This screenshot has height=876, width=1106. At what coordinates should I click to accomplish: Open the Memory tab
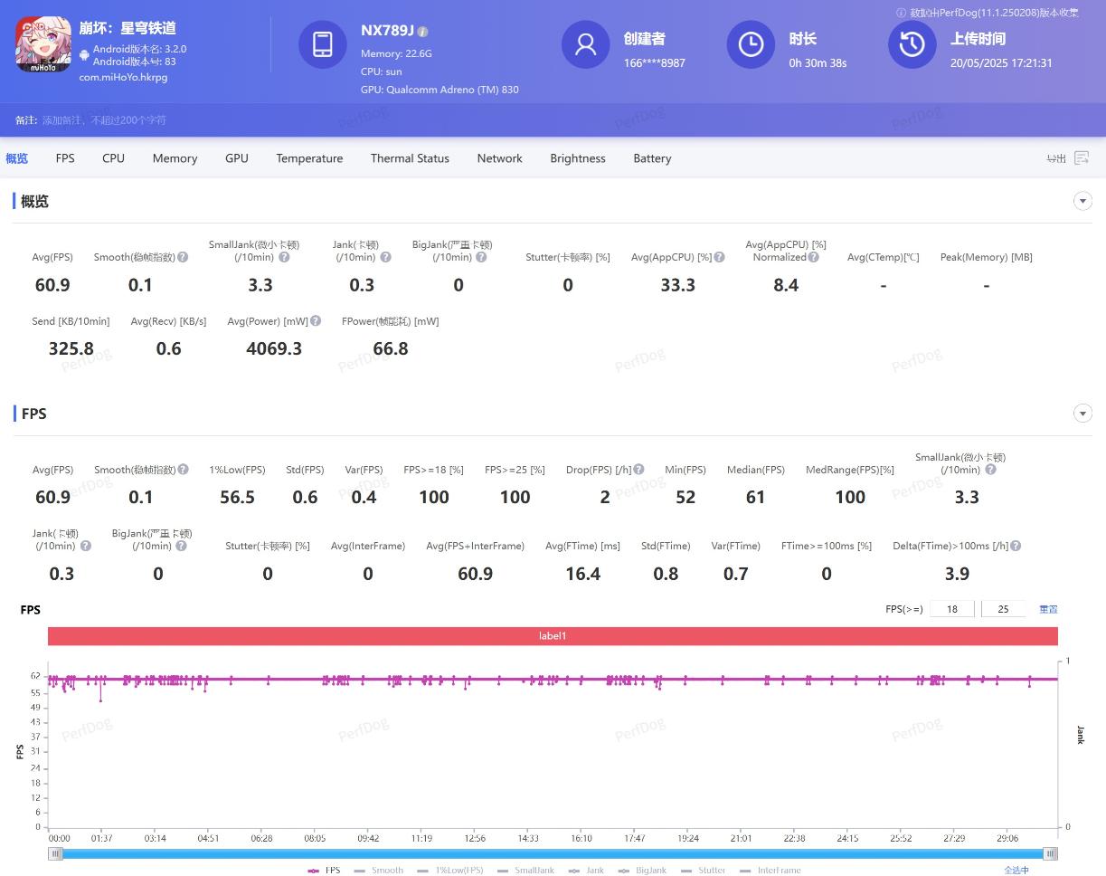coord(175,158)
